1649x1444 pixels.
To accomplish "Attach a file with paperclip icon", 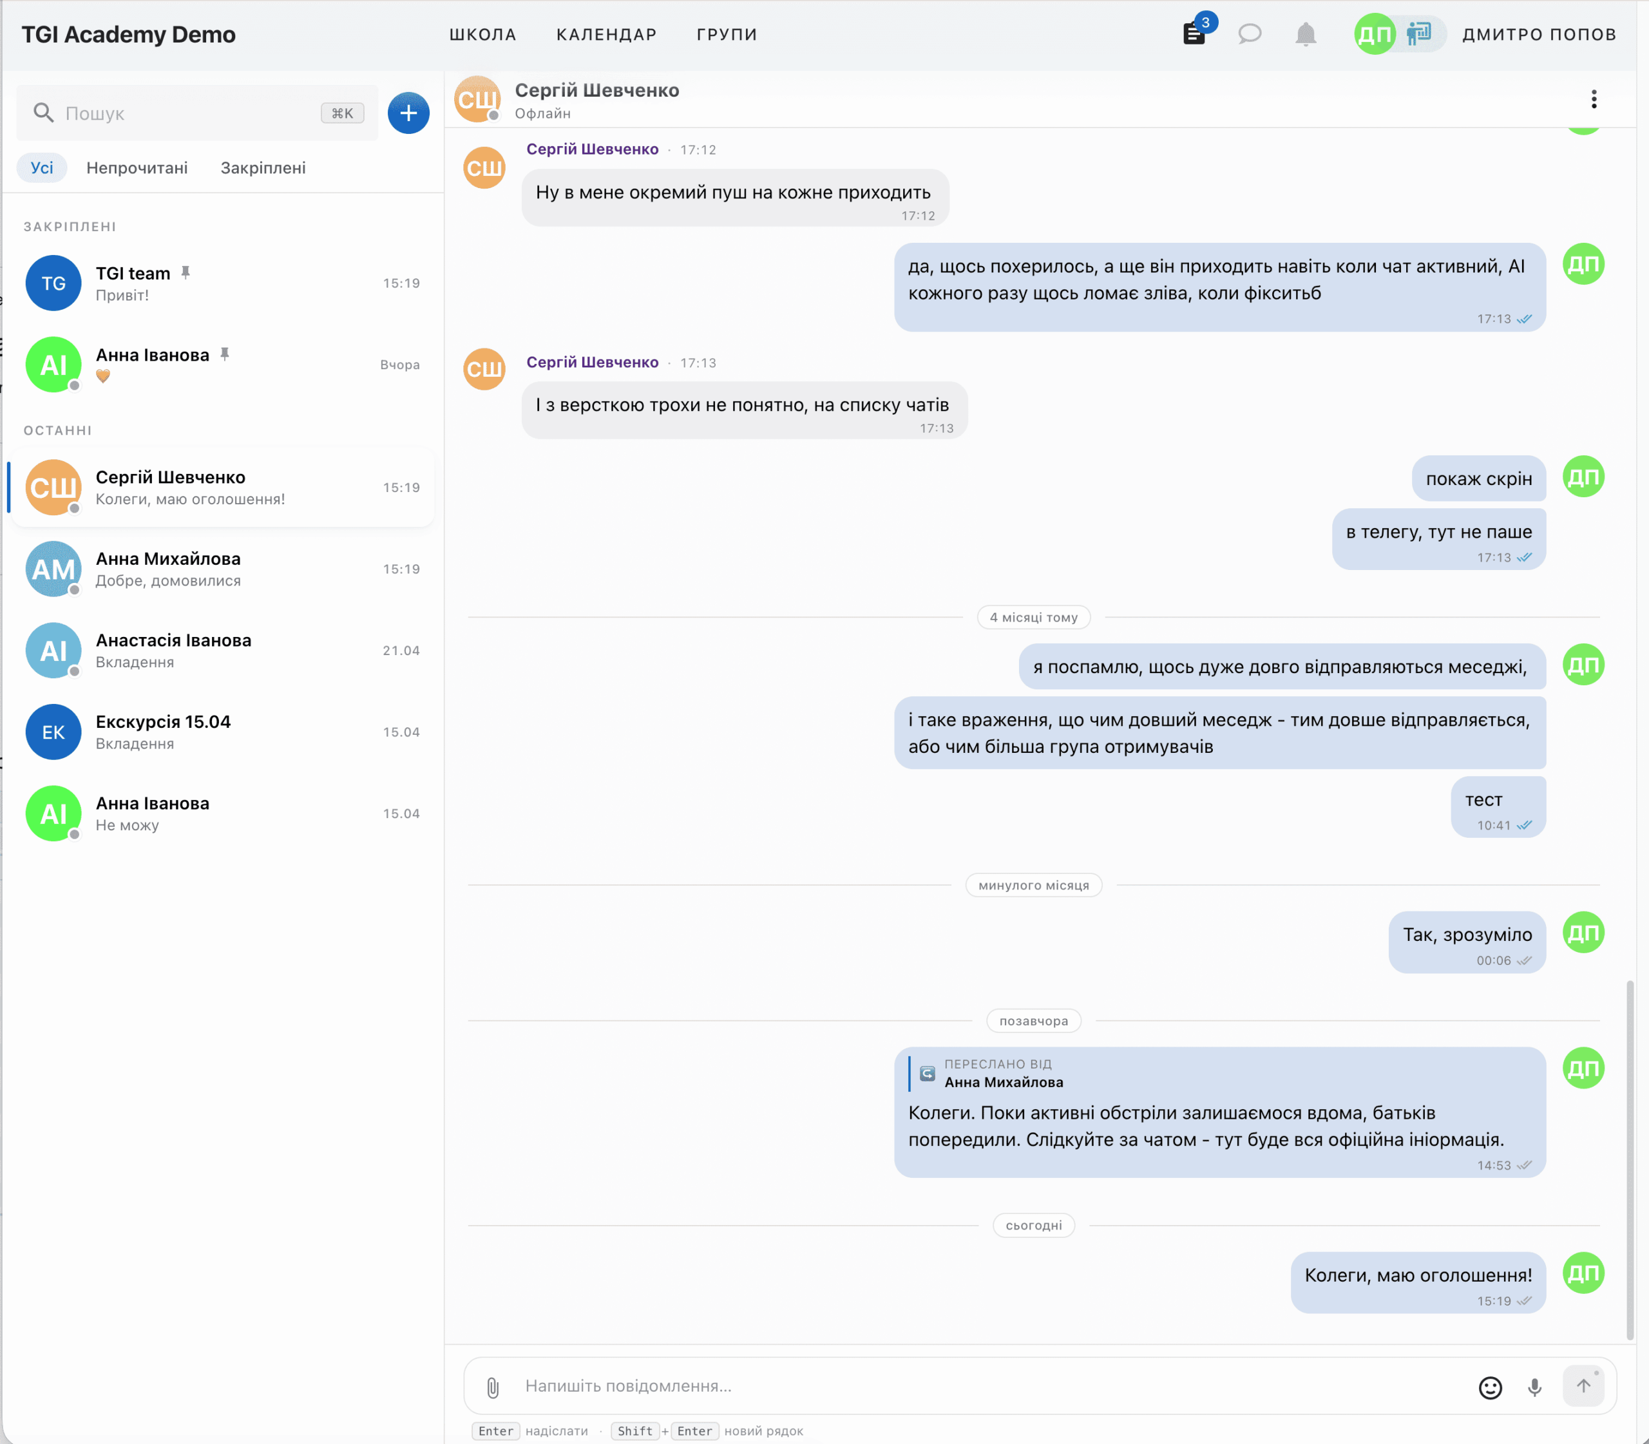I will coord(493,1387).
